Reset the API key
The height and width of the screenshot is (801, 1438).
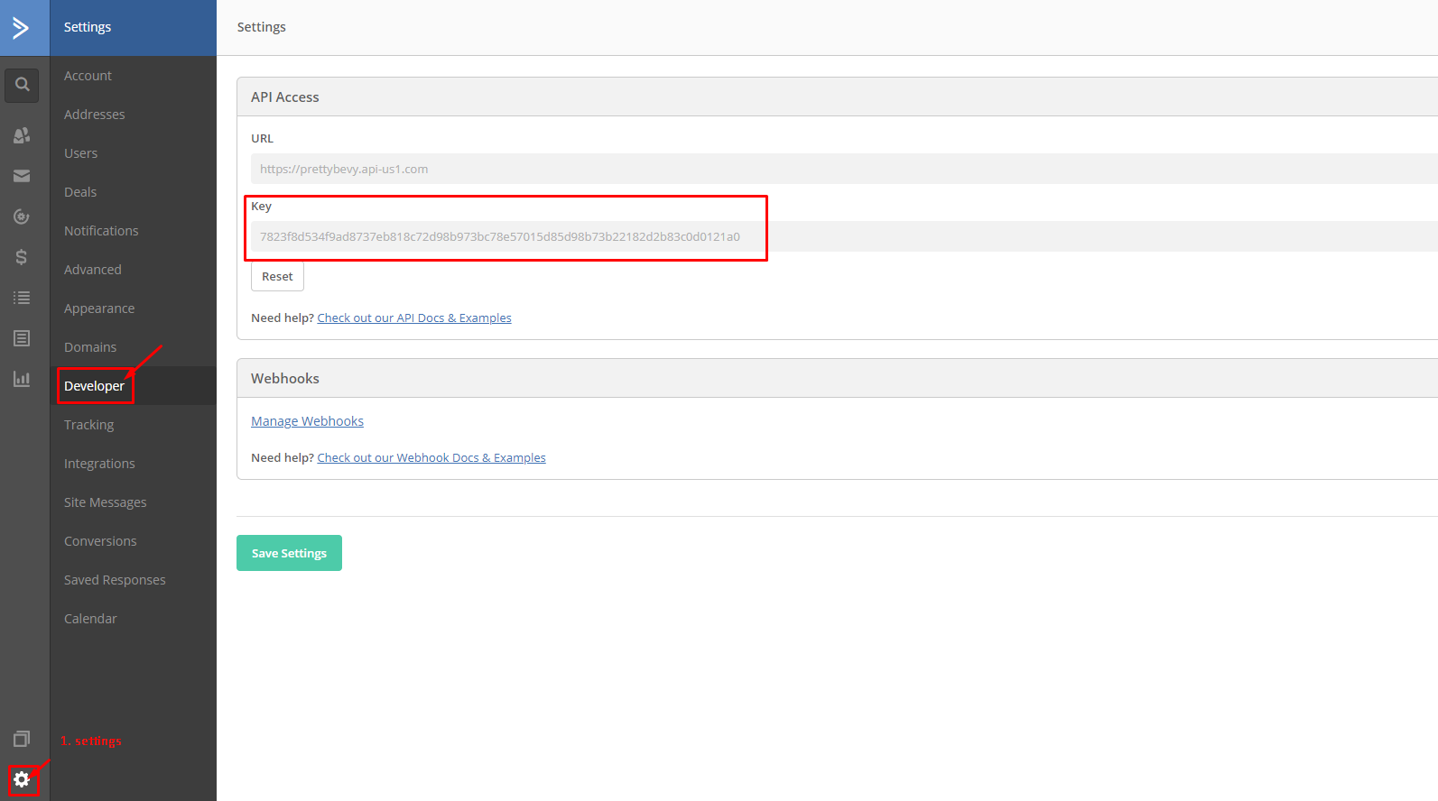pos(277,276)
